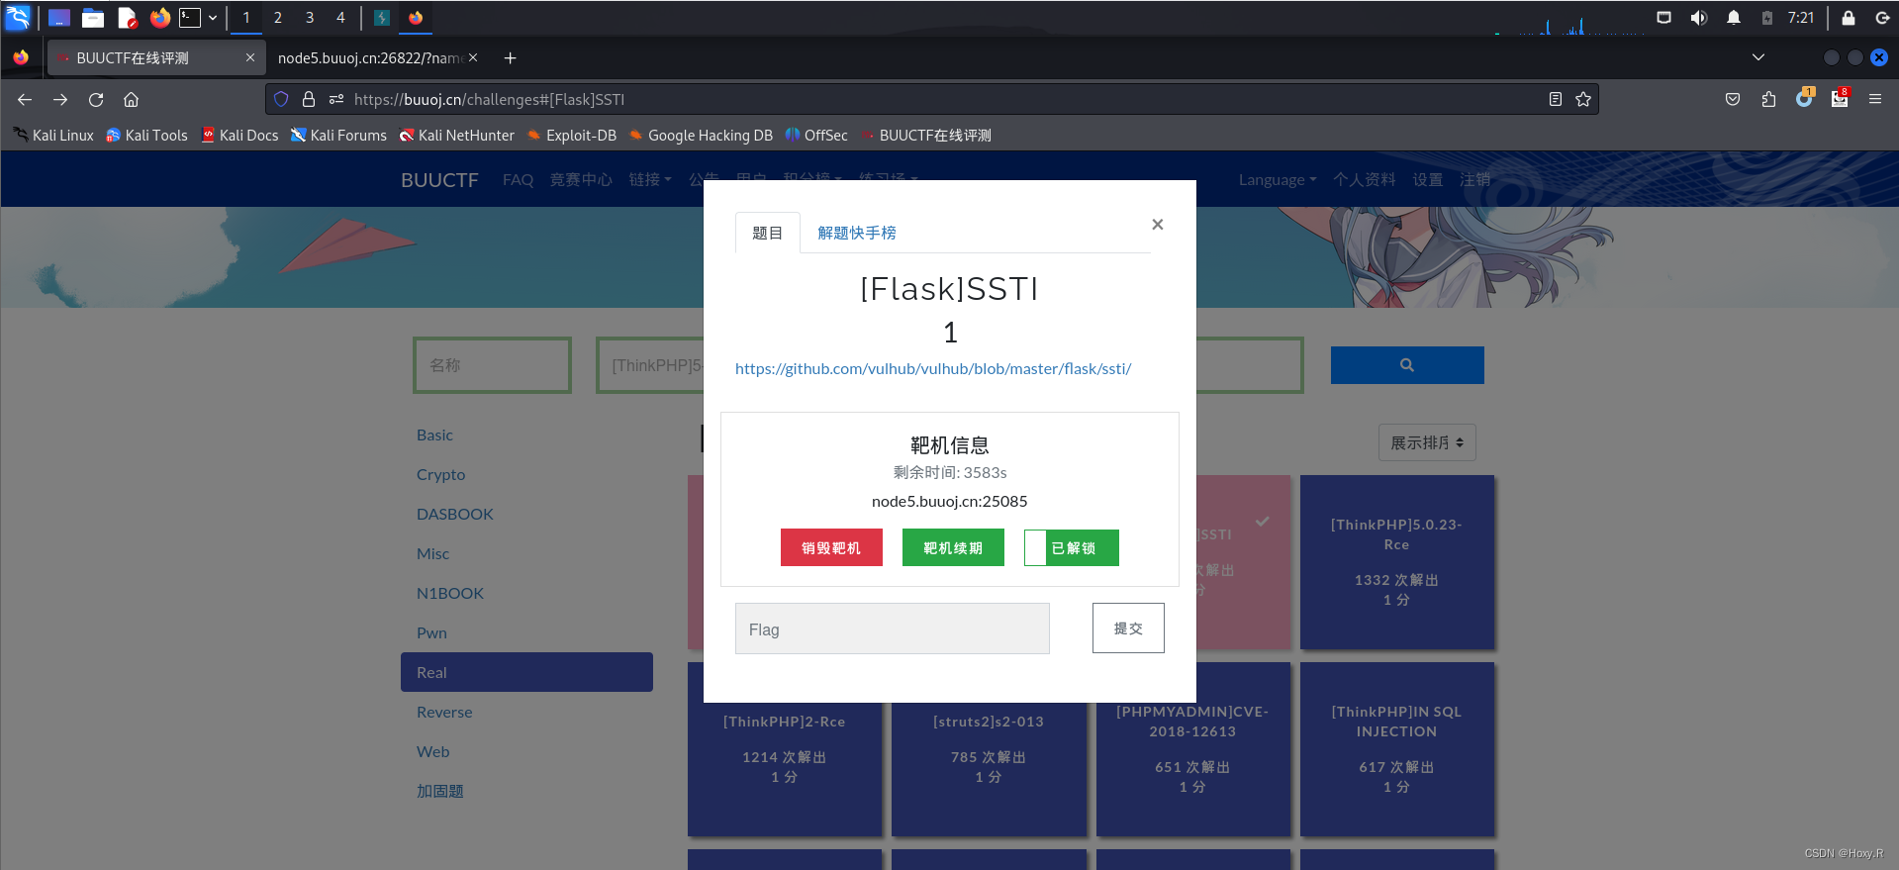Go to the browser home page
The height and width of the screenshot is (870, 1899).
coord(131,99)
